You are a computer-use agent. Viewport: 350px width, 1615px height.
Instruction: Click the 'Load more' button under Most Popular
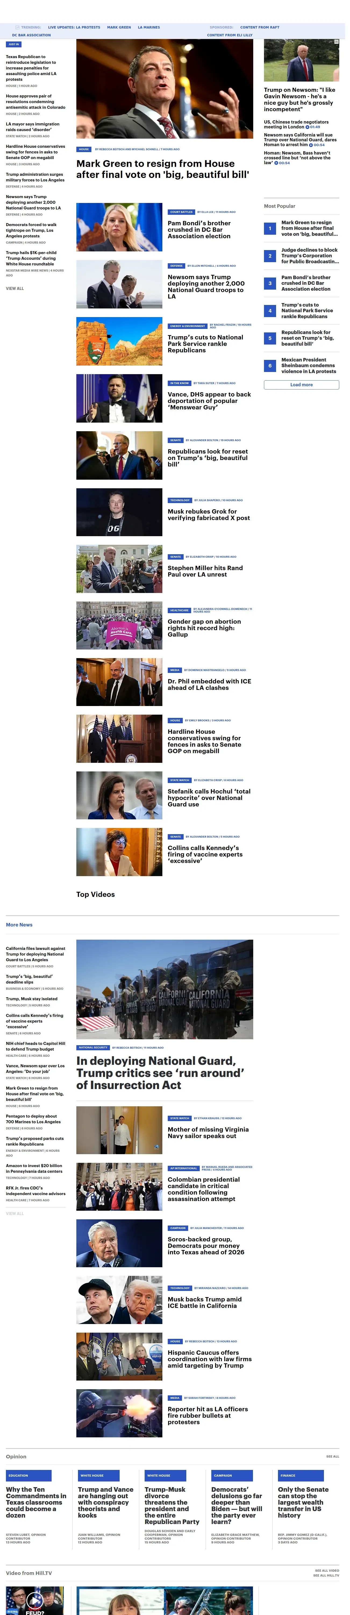point(301,385)
